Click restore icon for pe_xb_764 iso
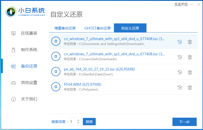The height and width of the screenshot is (130, 203). pos(180,72)
